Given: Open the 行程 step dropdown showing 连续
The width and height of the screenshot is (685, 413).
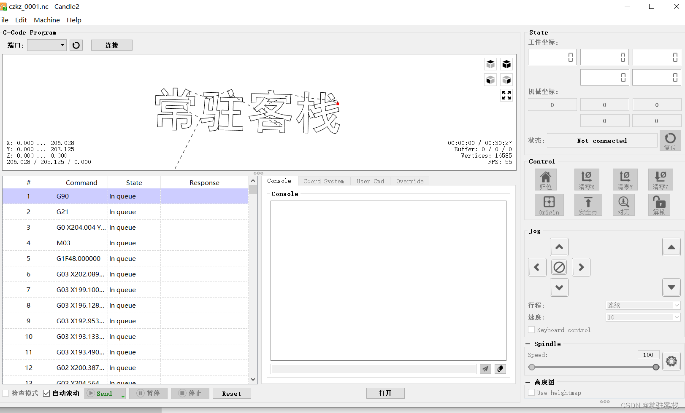Looking at the screenshot, I should point(643,305).
